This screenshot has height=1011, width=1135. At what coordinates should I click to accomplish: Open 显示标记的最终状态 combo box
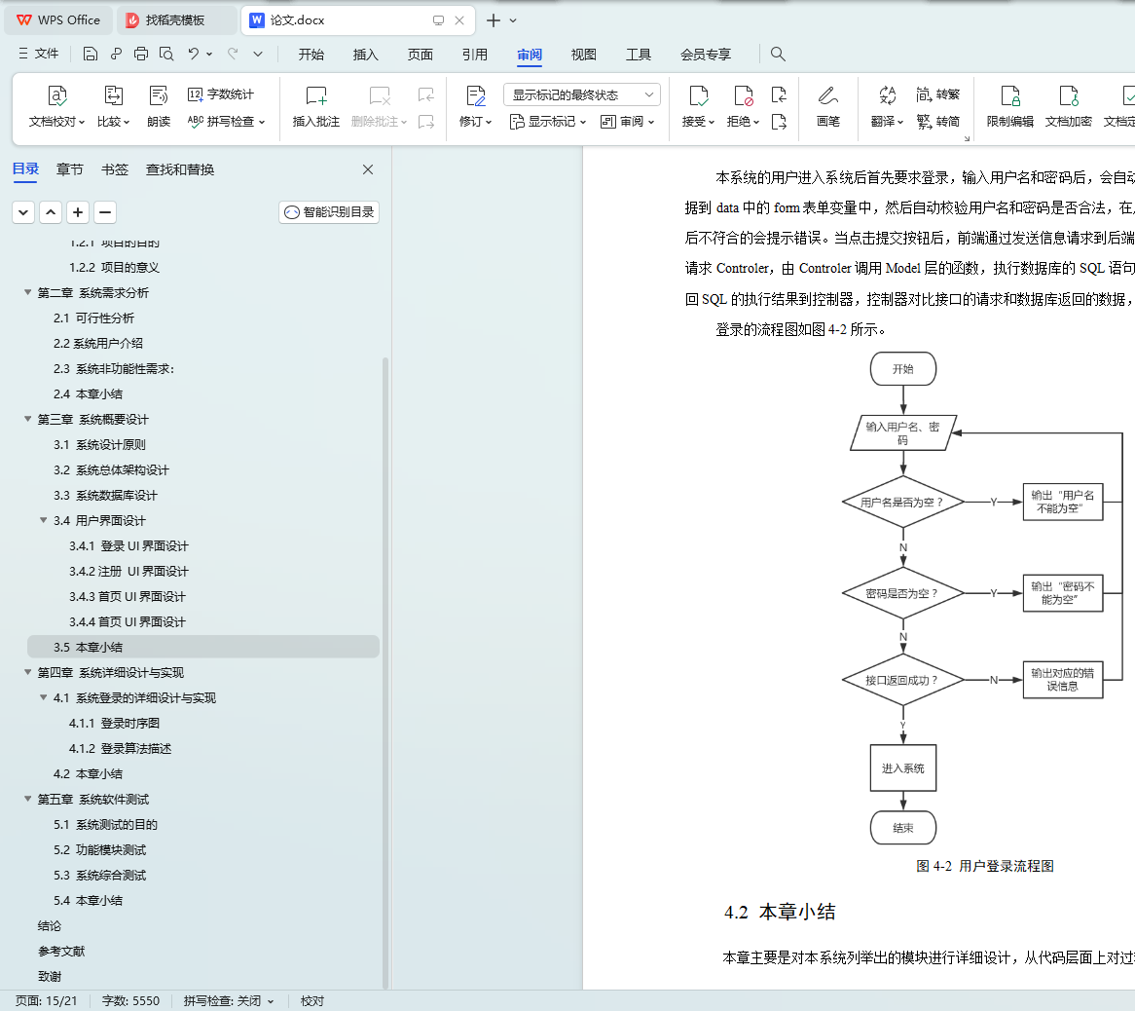point(582,94)
